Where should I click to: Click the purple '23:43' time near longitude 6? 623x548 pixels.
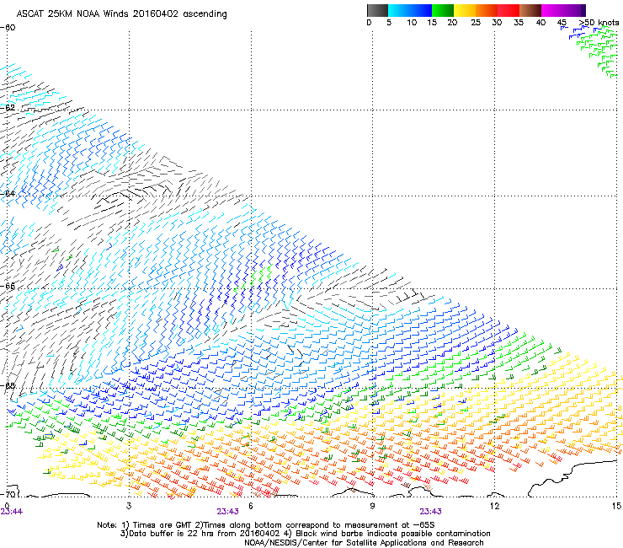[x=227, y=512]
